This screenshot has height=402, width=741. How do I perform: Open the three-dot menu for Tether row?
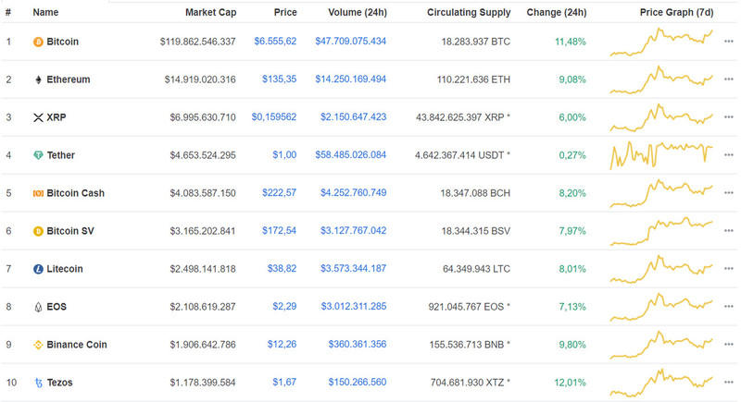pyautogui.click(x=728, y=155)
